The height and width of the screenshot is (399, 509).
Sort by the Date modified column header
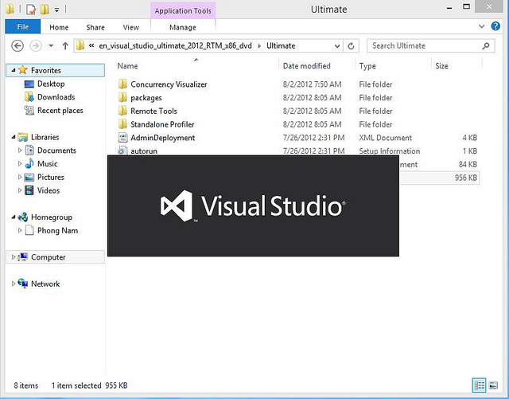pyautogui.click(x=306, y=66)
